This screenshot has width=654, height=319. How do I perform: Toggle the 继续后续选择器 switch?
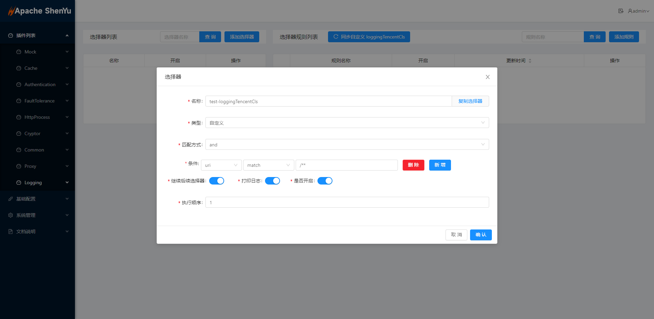pyautogui.click(x=216, y=181)
